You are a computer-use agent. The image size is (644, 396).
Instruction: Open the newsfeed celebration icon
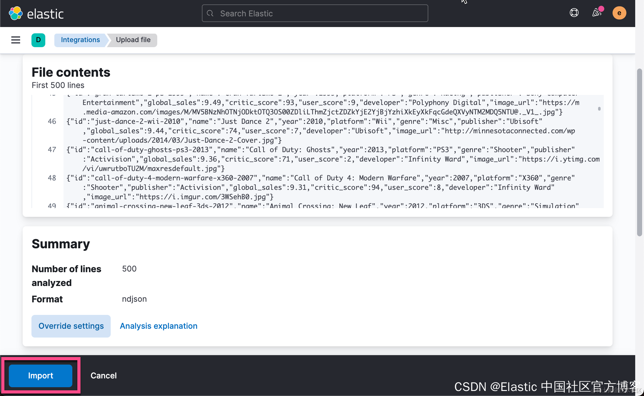point(597,13)
